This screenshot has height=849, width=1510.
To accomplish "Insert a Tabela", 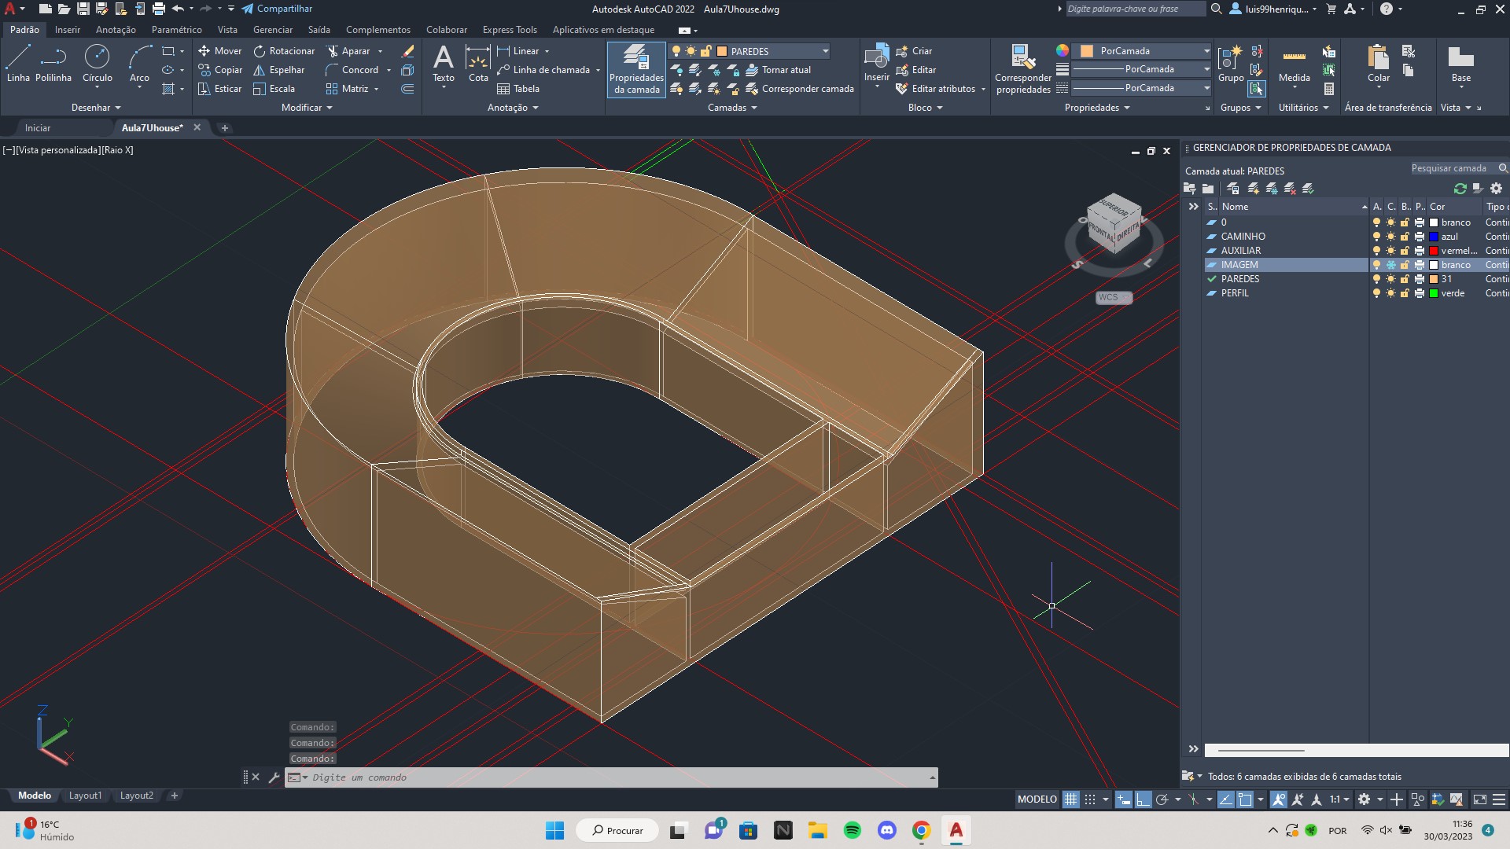I will (518, 89).
